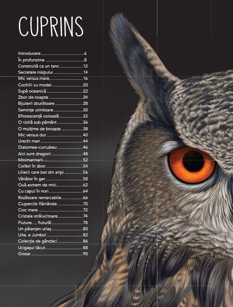Viewport: 233px width, 307px height.
Task: Click the CUPRINS heading title
Action: click(x=51, y=26)
